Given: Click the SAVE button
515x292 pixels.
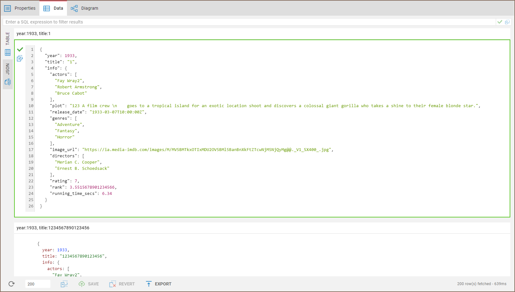Looking at the screenshot, I should point(89,284).
